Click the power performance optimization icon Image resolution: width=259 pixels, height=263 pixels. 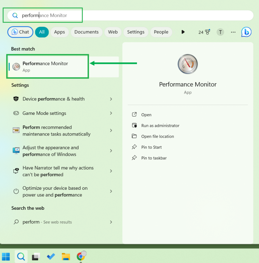point(16,191)
